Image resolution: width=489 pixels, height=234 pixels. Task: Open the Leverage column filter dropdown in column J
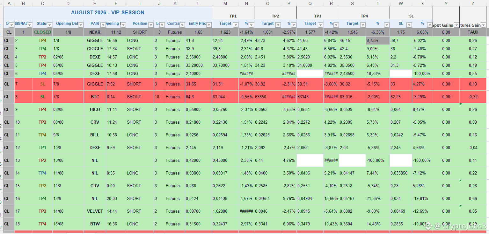coord(162,25)
